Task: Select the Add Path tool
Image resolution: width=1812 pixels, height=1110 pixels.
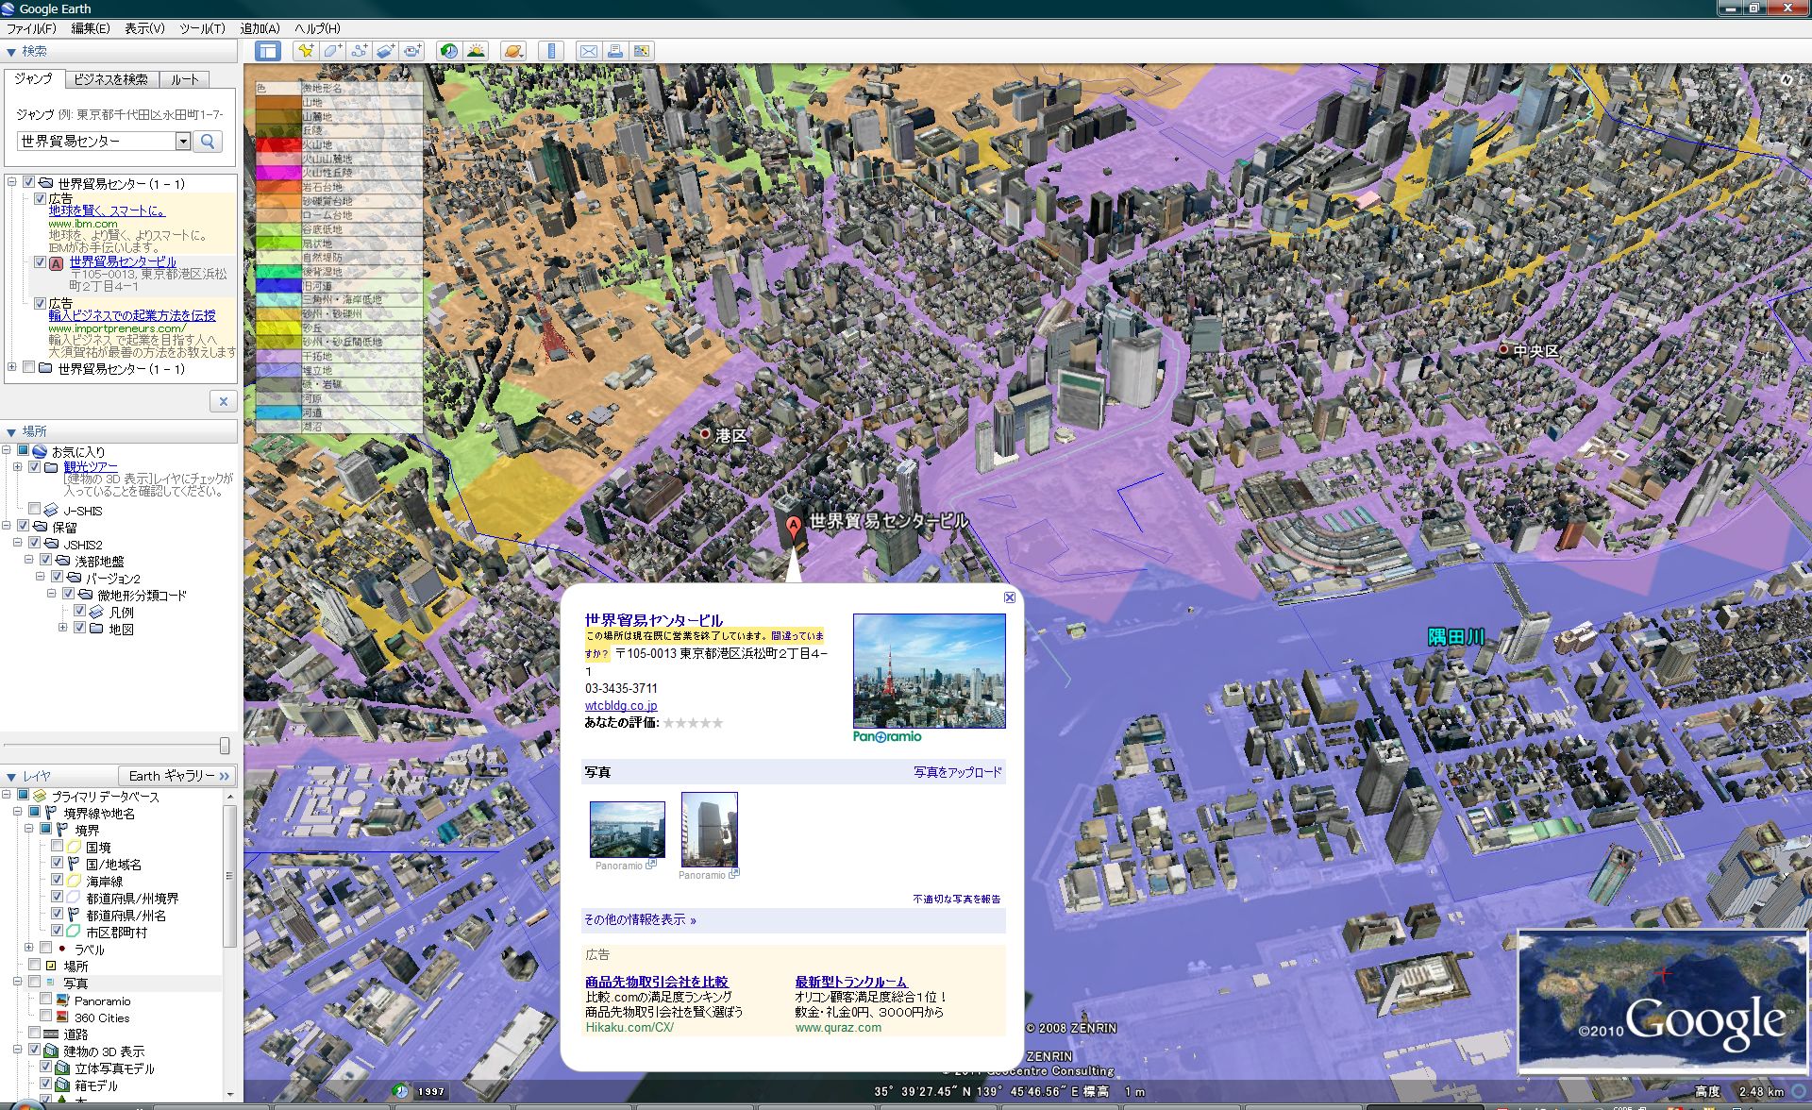Action: point(359,50)
